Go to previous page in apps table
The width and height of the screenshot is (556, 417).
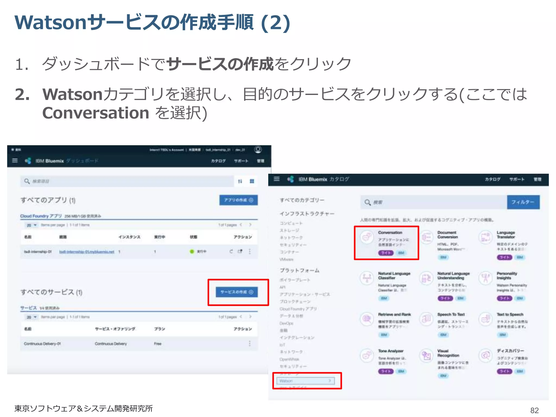tap(241, 225)
